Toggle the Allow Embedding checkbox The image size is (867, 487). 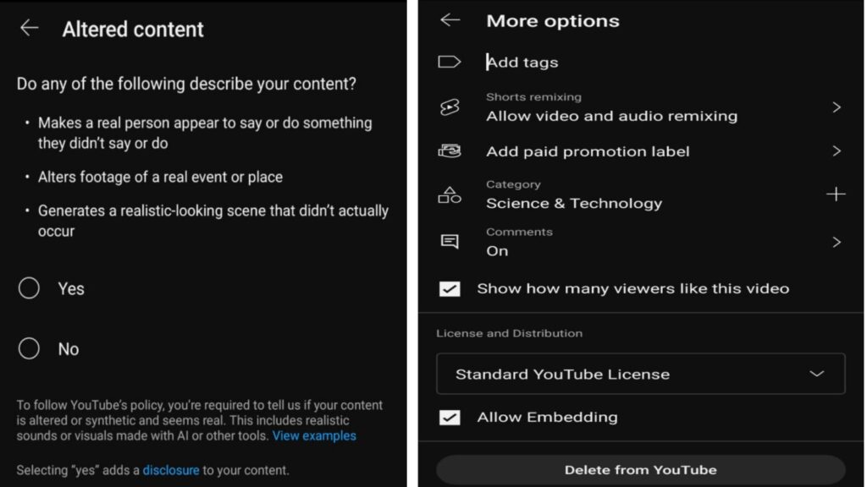pos(450,417)
